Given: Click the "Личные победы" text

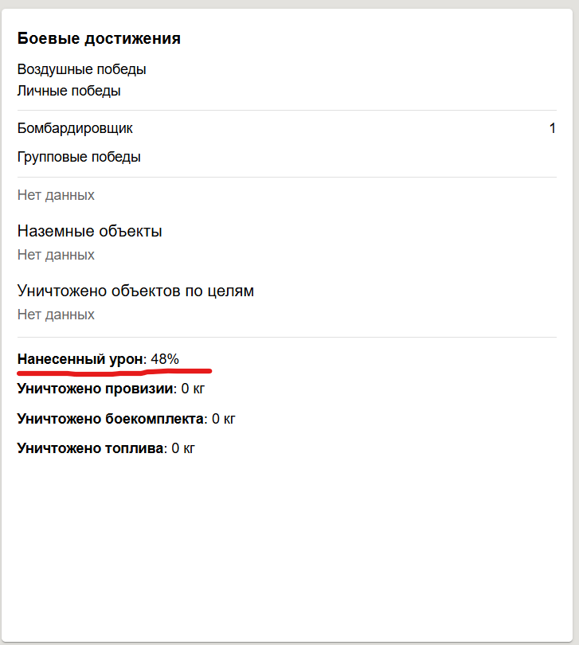Looking at the screenshot, I should click(69, 91).
